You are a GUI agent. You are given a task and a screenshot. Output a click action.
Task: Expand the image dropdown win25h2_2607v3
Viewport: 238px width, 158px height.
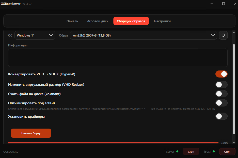pos(144,35)
